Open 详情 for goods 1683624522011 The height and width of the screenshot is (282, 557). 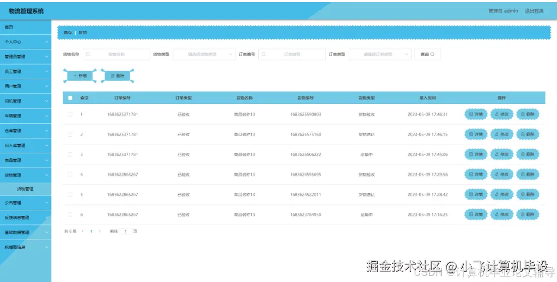476,195
